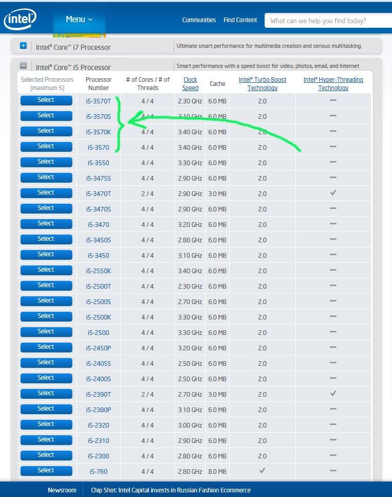Select the i5-2500T processor
The image size is (392, 497).
(x=46, y=286)
